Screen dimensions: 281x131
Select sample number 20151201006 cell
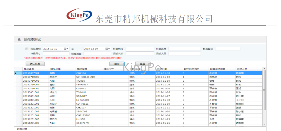pyautogui.click(x=35, y=123)
